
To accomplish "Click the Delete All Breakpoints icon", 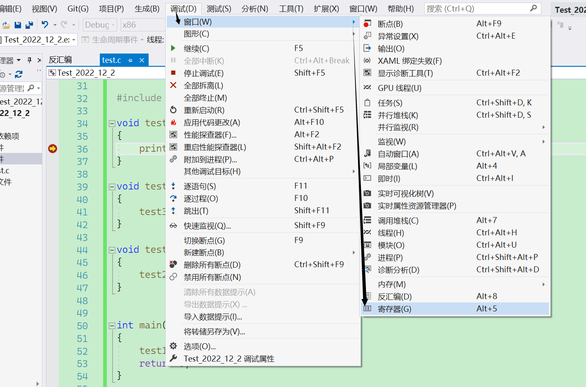I will (173, 264).
